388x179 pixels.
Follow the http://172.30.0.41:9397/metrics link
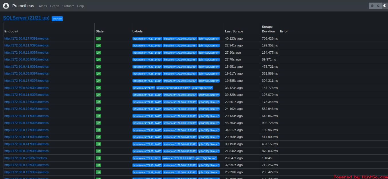26,137
